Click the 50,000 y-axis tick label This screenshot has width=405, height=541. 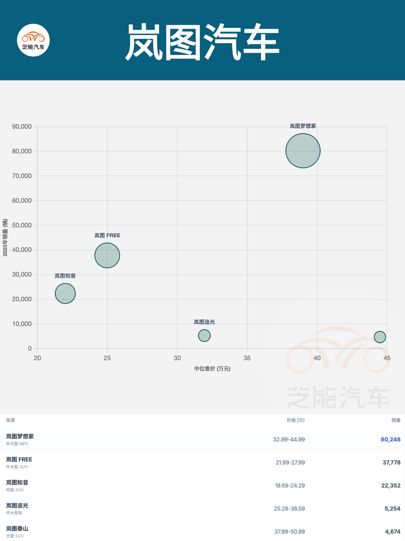tap(22, 225)
